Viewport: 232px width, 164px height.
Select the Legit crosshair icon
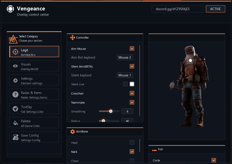15,52
